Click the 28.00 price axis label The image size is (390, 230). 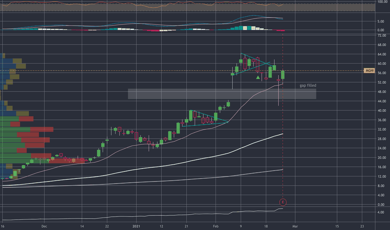(x=382, y=139)
